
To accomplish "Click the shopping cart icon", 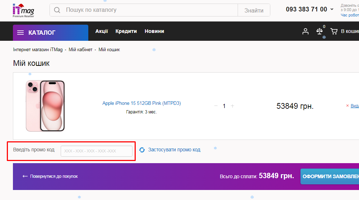I will (x=334, y=31).
